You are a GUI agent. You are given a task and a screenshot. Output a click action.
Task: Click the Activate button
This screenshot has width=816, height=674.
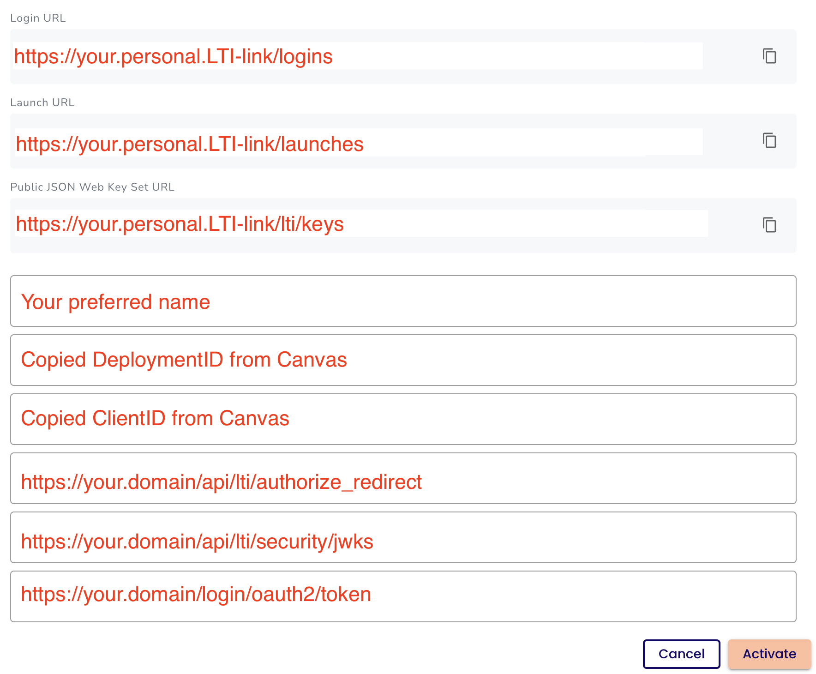tap(769, 654)
